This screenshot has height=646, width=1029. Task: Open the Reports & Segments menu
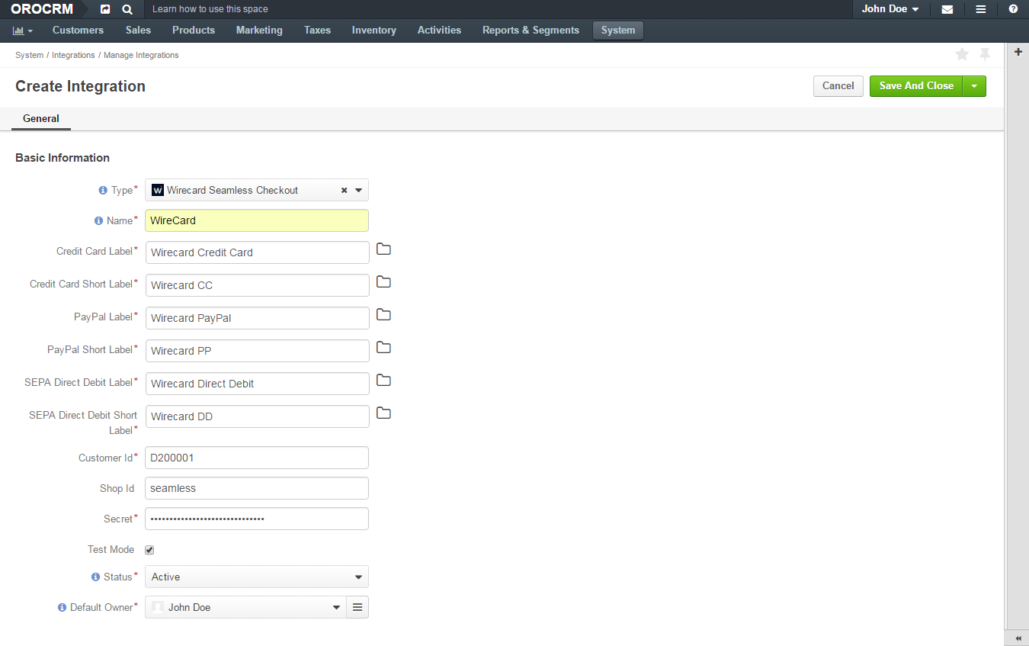(531, 31)
